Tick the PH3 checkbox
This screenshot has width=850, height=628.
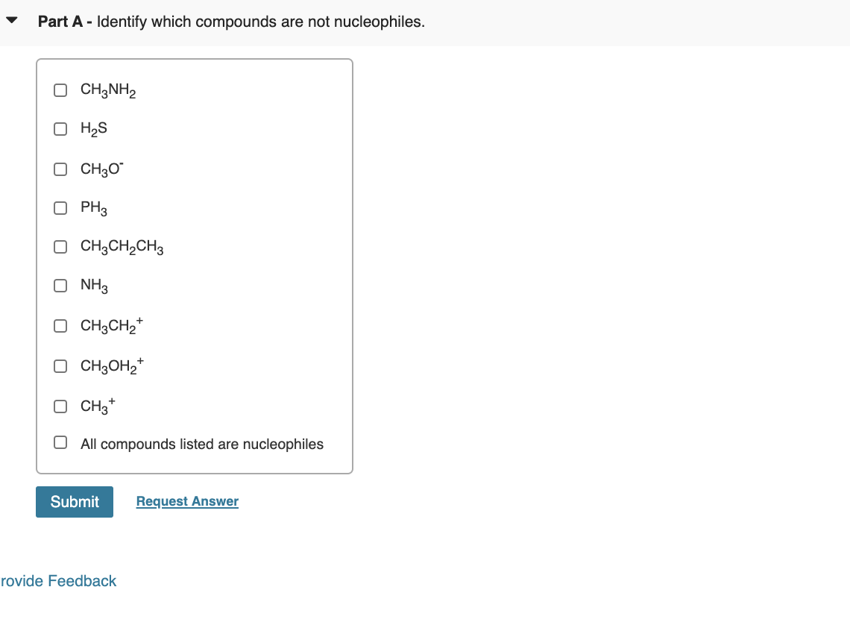[x=60, y=208]
